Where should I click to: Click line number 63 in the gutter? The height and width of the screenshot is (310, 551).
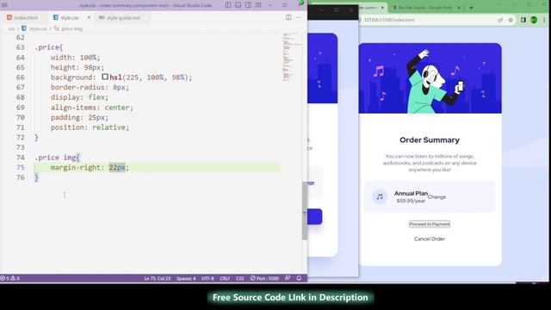pyautogui.click(x=21, y=47)
